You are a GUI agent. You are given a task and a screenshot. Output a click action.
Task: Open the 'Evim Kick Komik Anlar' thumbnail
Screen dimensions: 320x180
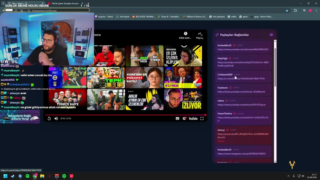pos(144,56)
